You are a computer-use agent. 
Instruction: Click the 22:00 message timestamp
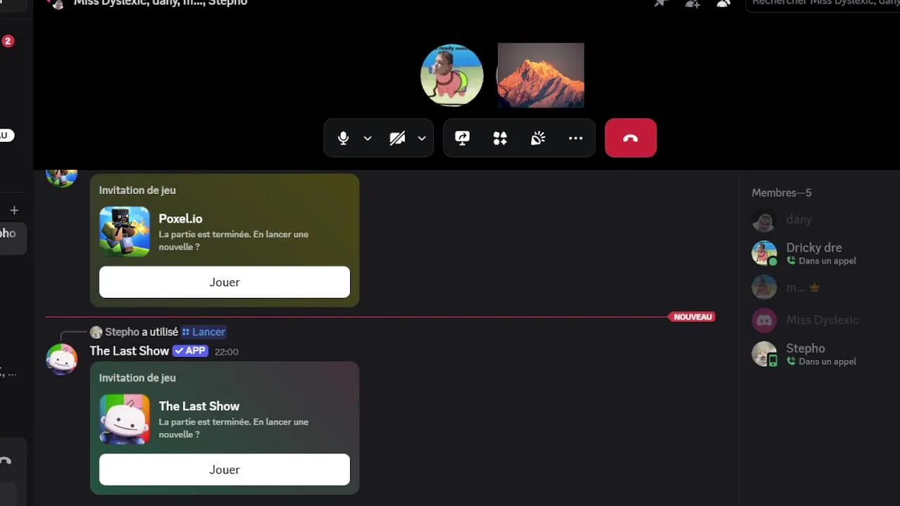(226, 351)
